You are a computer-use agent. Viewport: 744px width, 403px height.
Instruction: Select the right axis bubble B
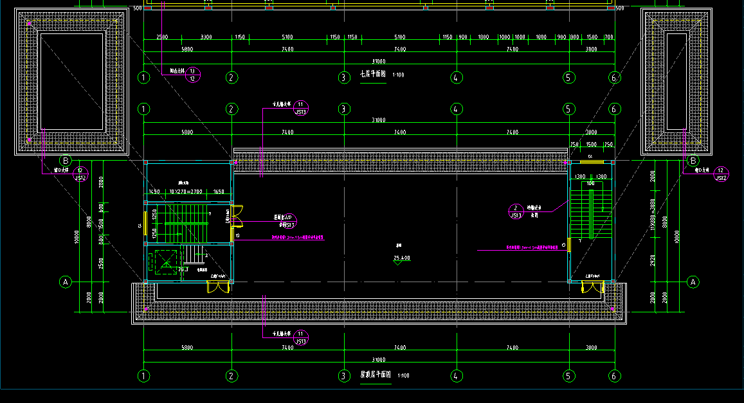click(x=693, y=160)
